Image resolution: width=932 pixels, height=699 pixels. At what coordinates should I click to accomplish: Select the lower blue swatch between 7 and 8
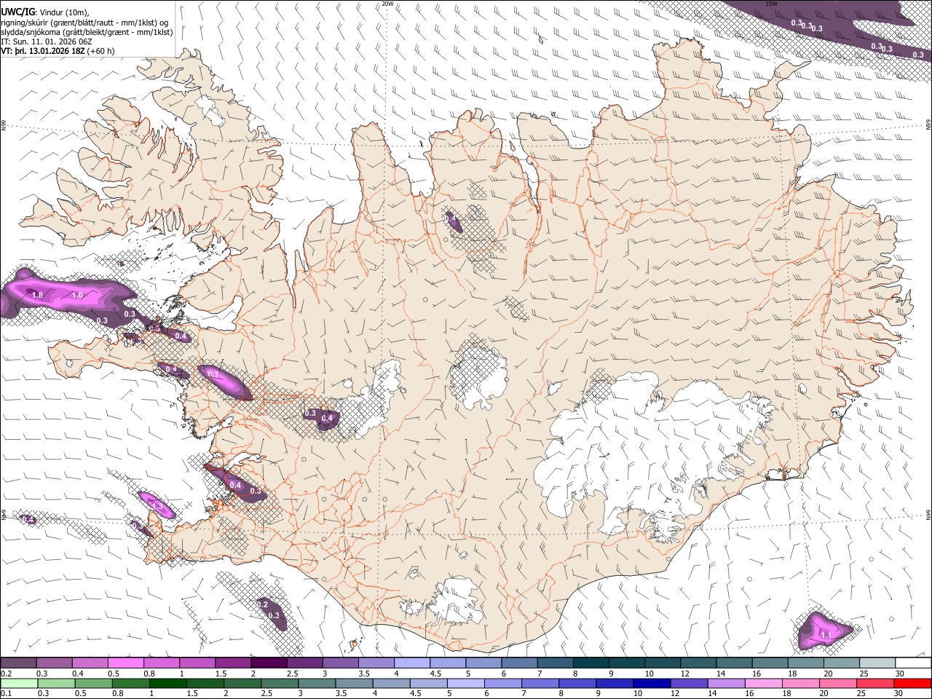point(540,684)
